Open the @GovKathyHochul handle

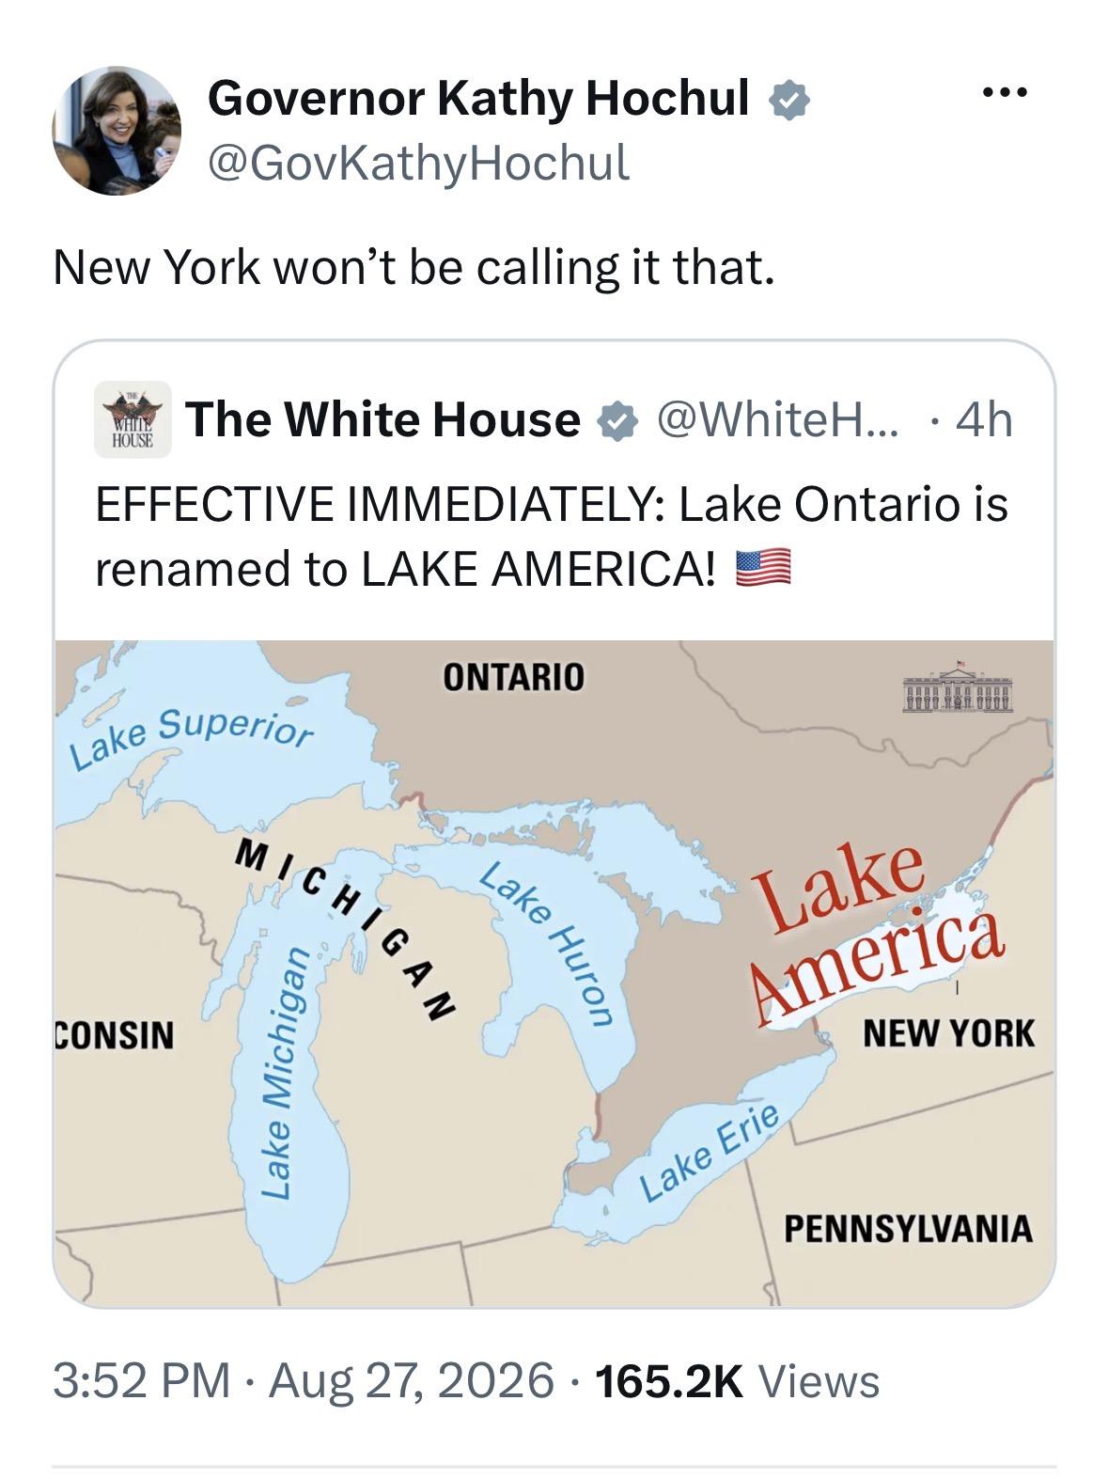tap(418, 163)
